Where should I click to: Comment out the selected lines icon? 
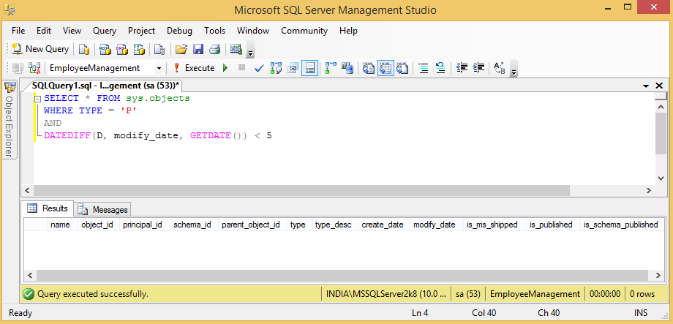424,68
